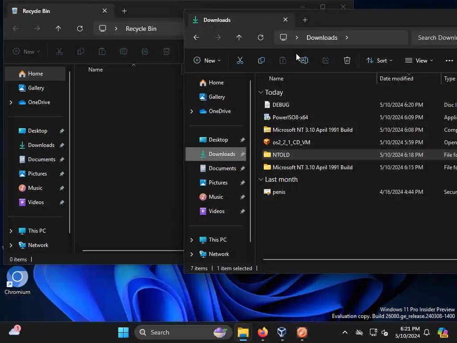Click taskbar Search box
This screenshot has width=457, height=343.
[183, 332]
